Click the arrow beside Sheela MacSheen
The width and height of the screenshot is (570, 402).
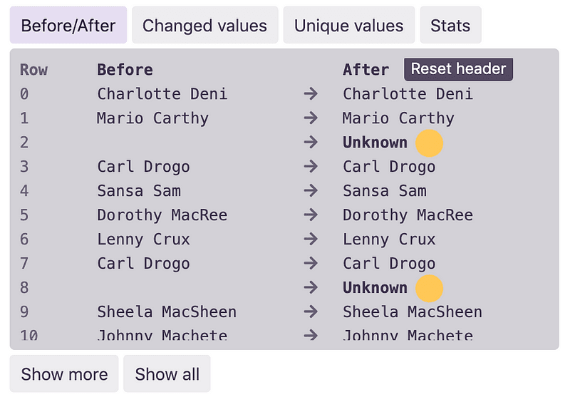[x=311, y=311]
